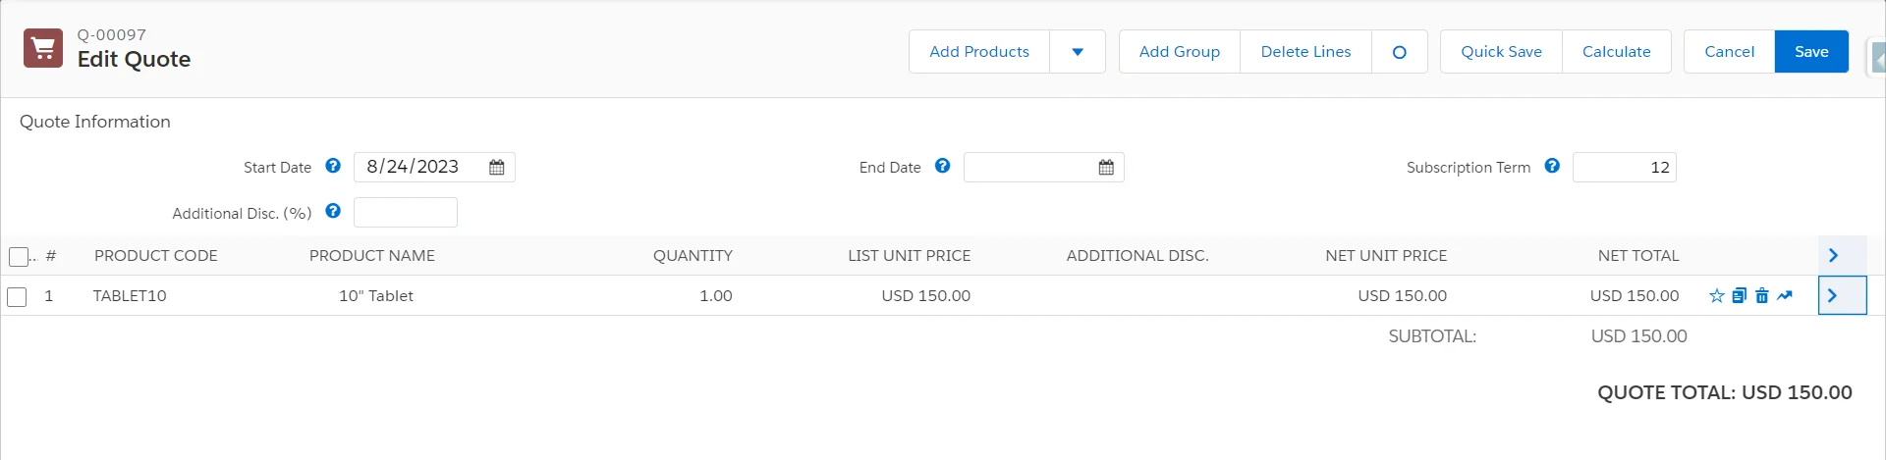
Task: Click the Subscription Term input field
Action: point(1624,168)
